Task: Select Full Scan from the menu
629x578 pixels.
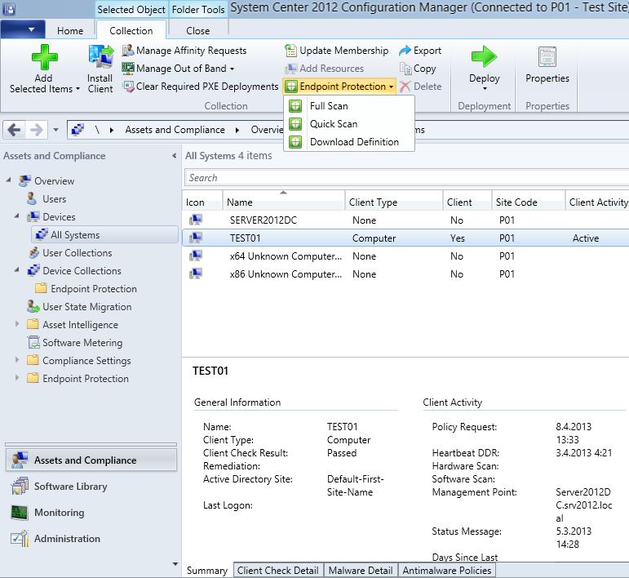Action: [x=349, y=106]
